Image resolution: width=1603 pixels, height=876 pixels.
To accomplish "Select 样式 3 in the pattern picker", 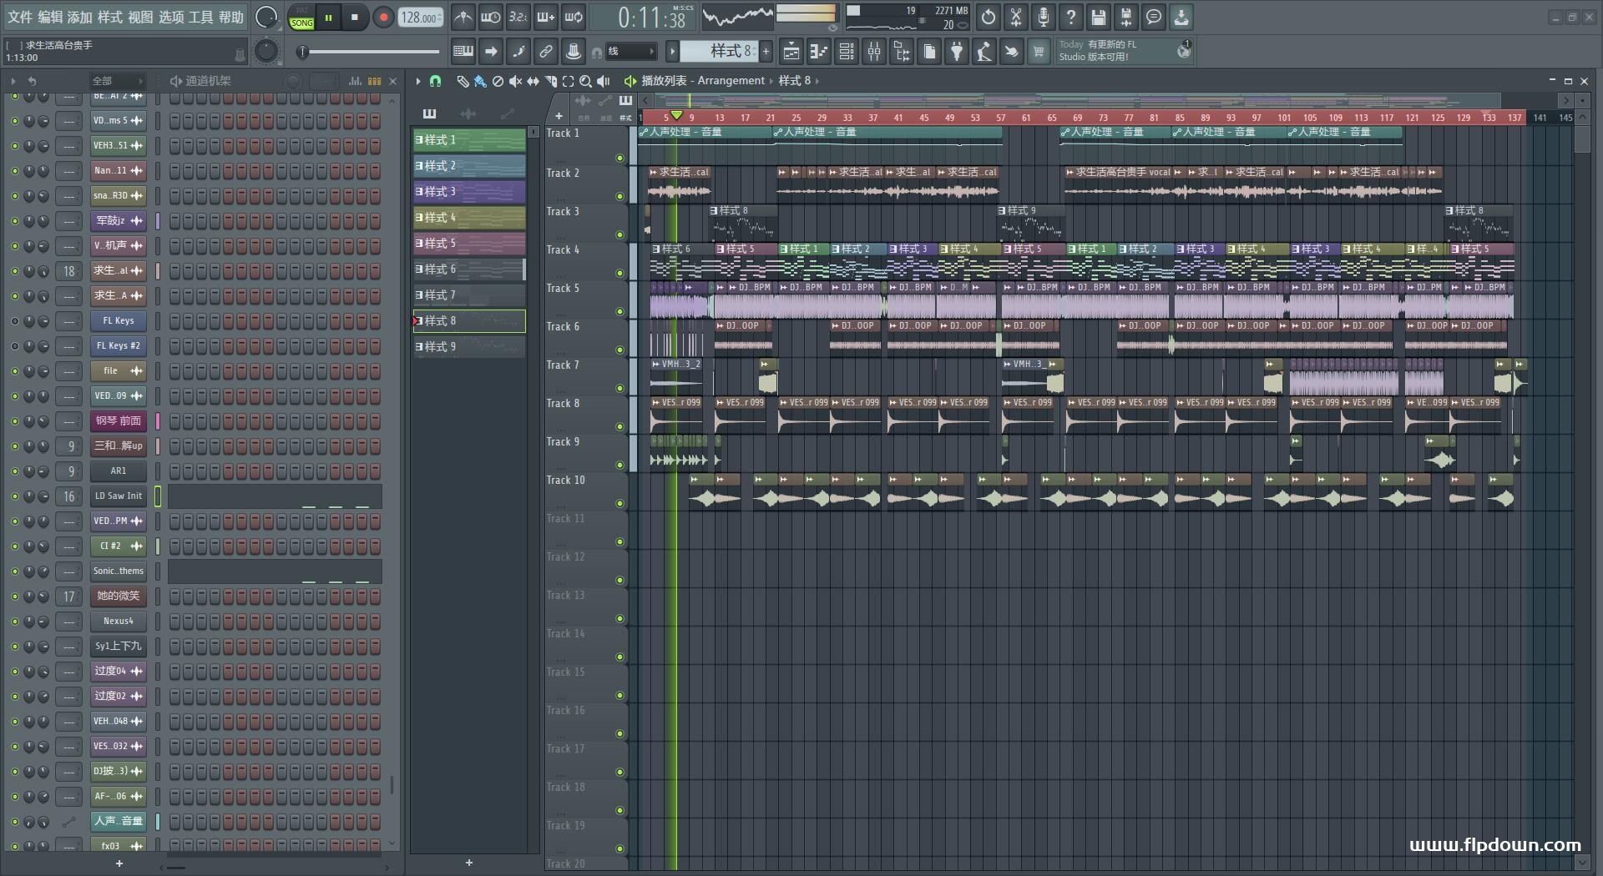I will [469, 192].
